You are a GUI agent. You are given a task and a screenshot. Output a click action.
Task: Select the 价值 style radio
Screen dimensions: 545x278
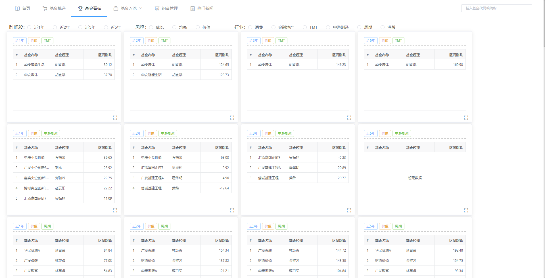tap(198, 27)
